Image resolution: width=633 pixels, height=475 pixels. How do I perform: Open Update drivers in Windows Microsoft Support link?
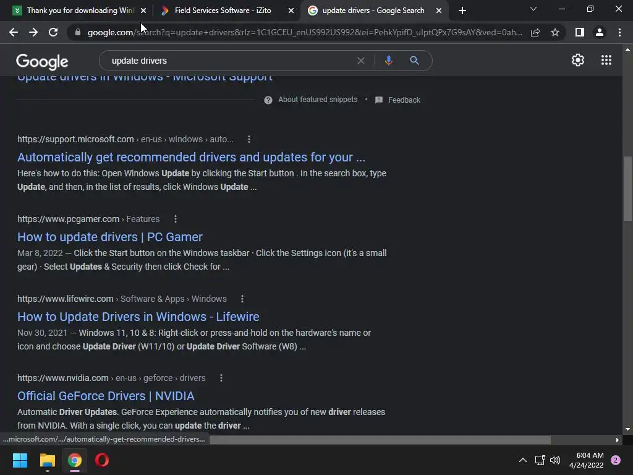(x=145, y=78)
